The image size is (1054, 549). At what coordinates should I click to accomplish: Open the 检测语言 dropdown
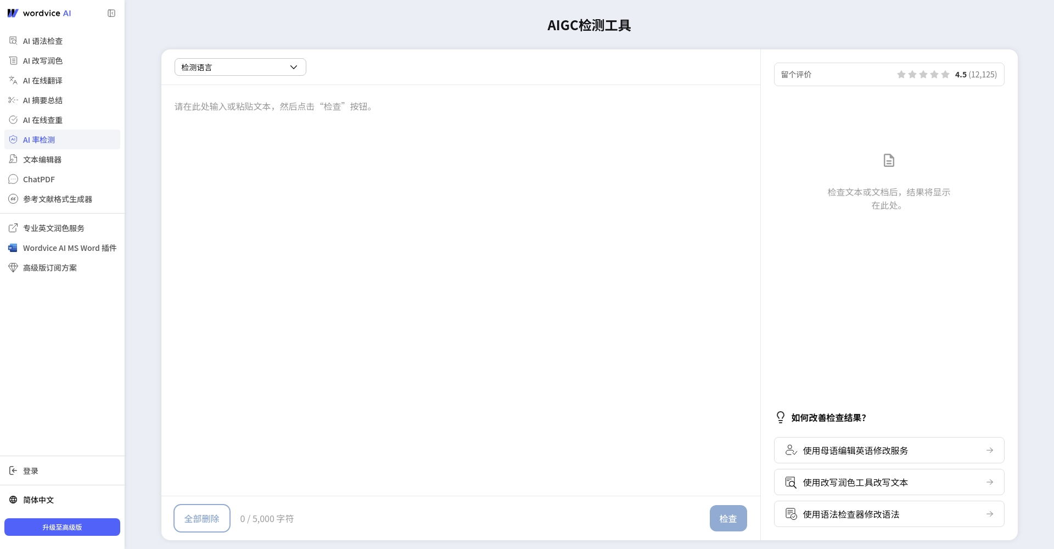point(240,67)
